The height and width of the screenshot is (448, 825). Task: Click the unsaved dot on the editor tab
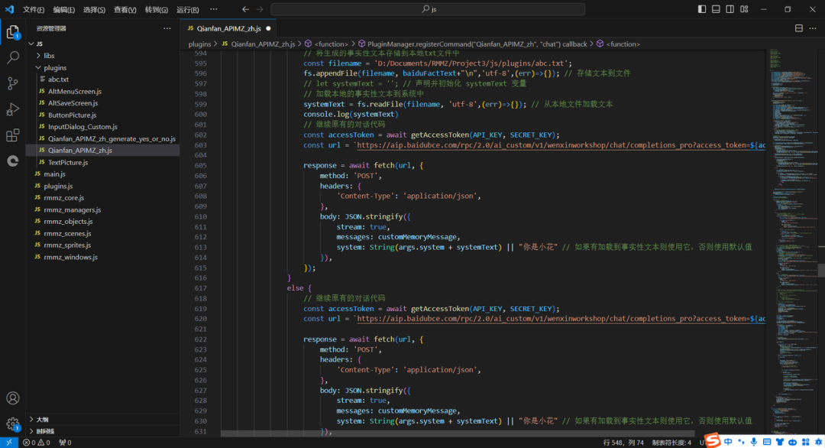[268, 28]
